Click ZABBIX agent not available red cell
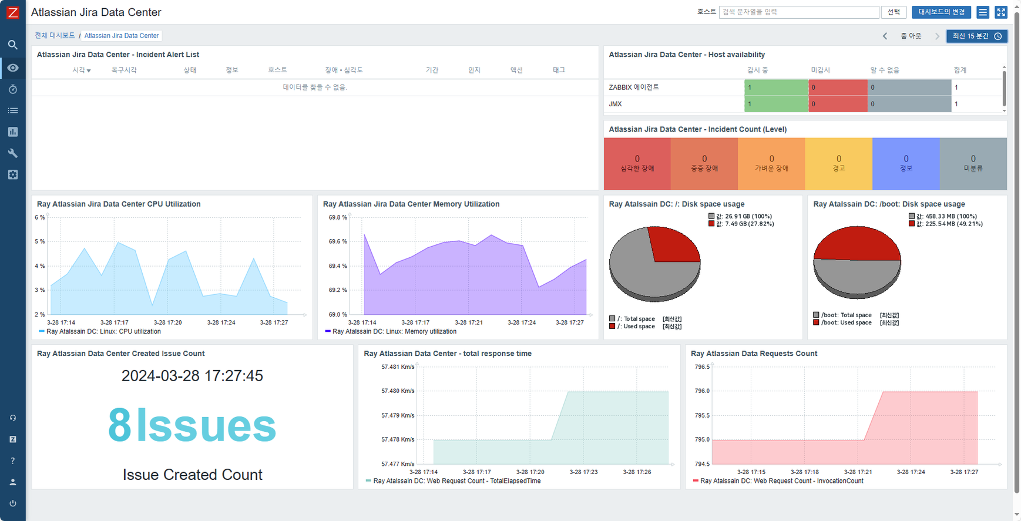 point(838,87)
